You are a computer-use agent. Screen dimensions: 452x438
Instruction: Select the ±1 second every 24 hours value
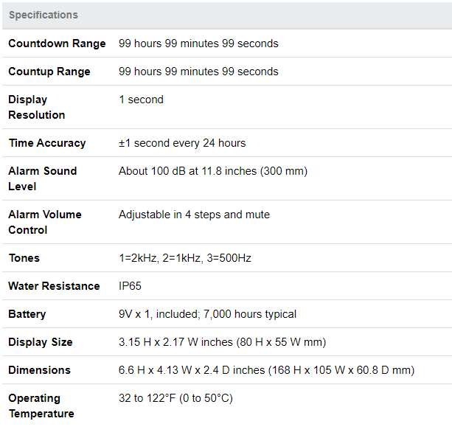[182, 143]
